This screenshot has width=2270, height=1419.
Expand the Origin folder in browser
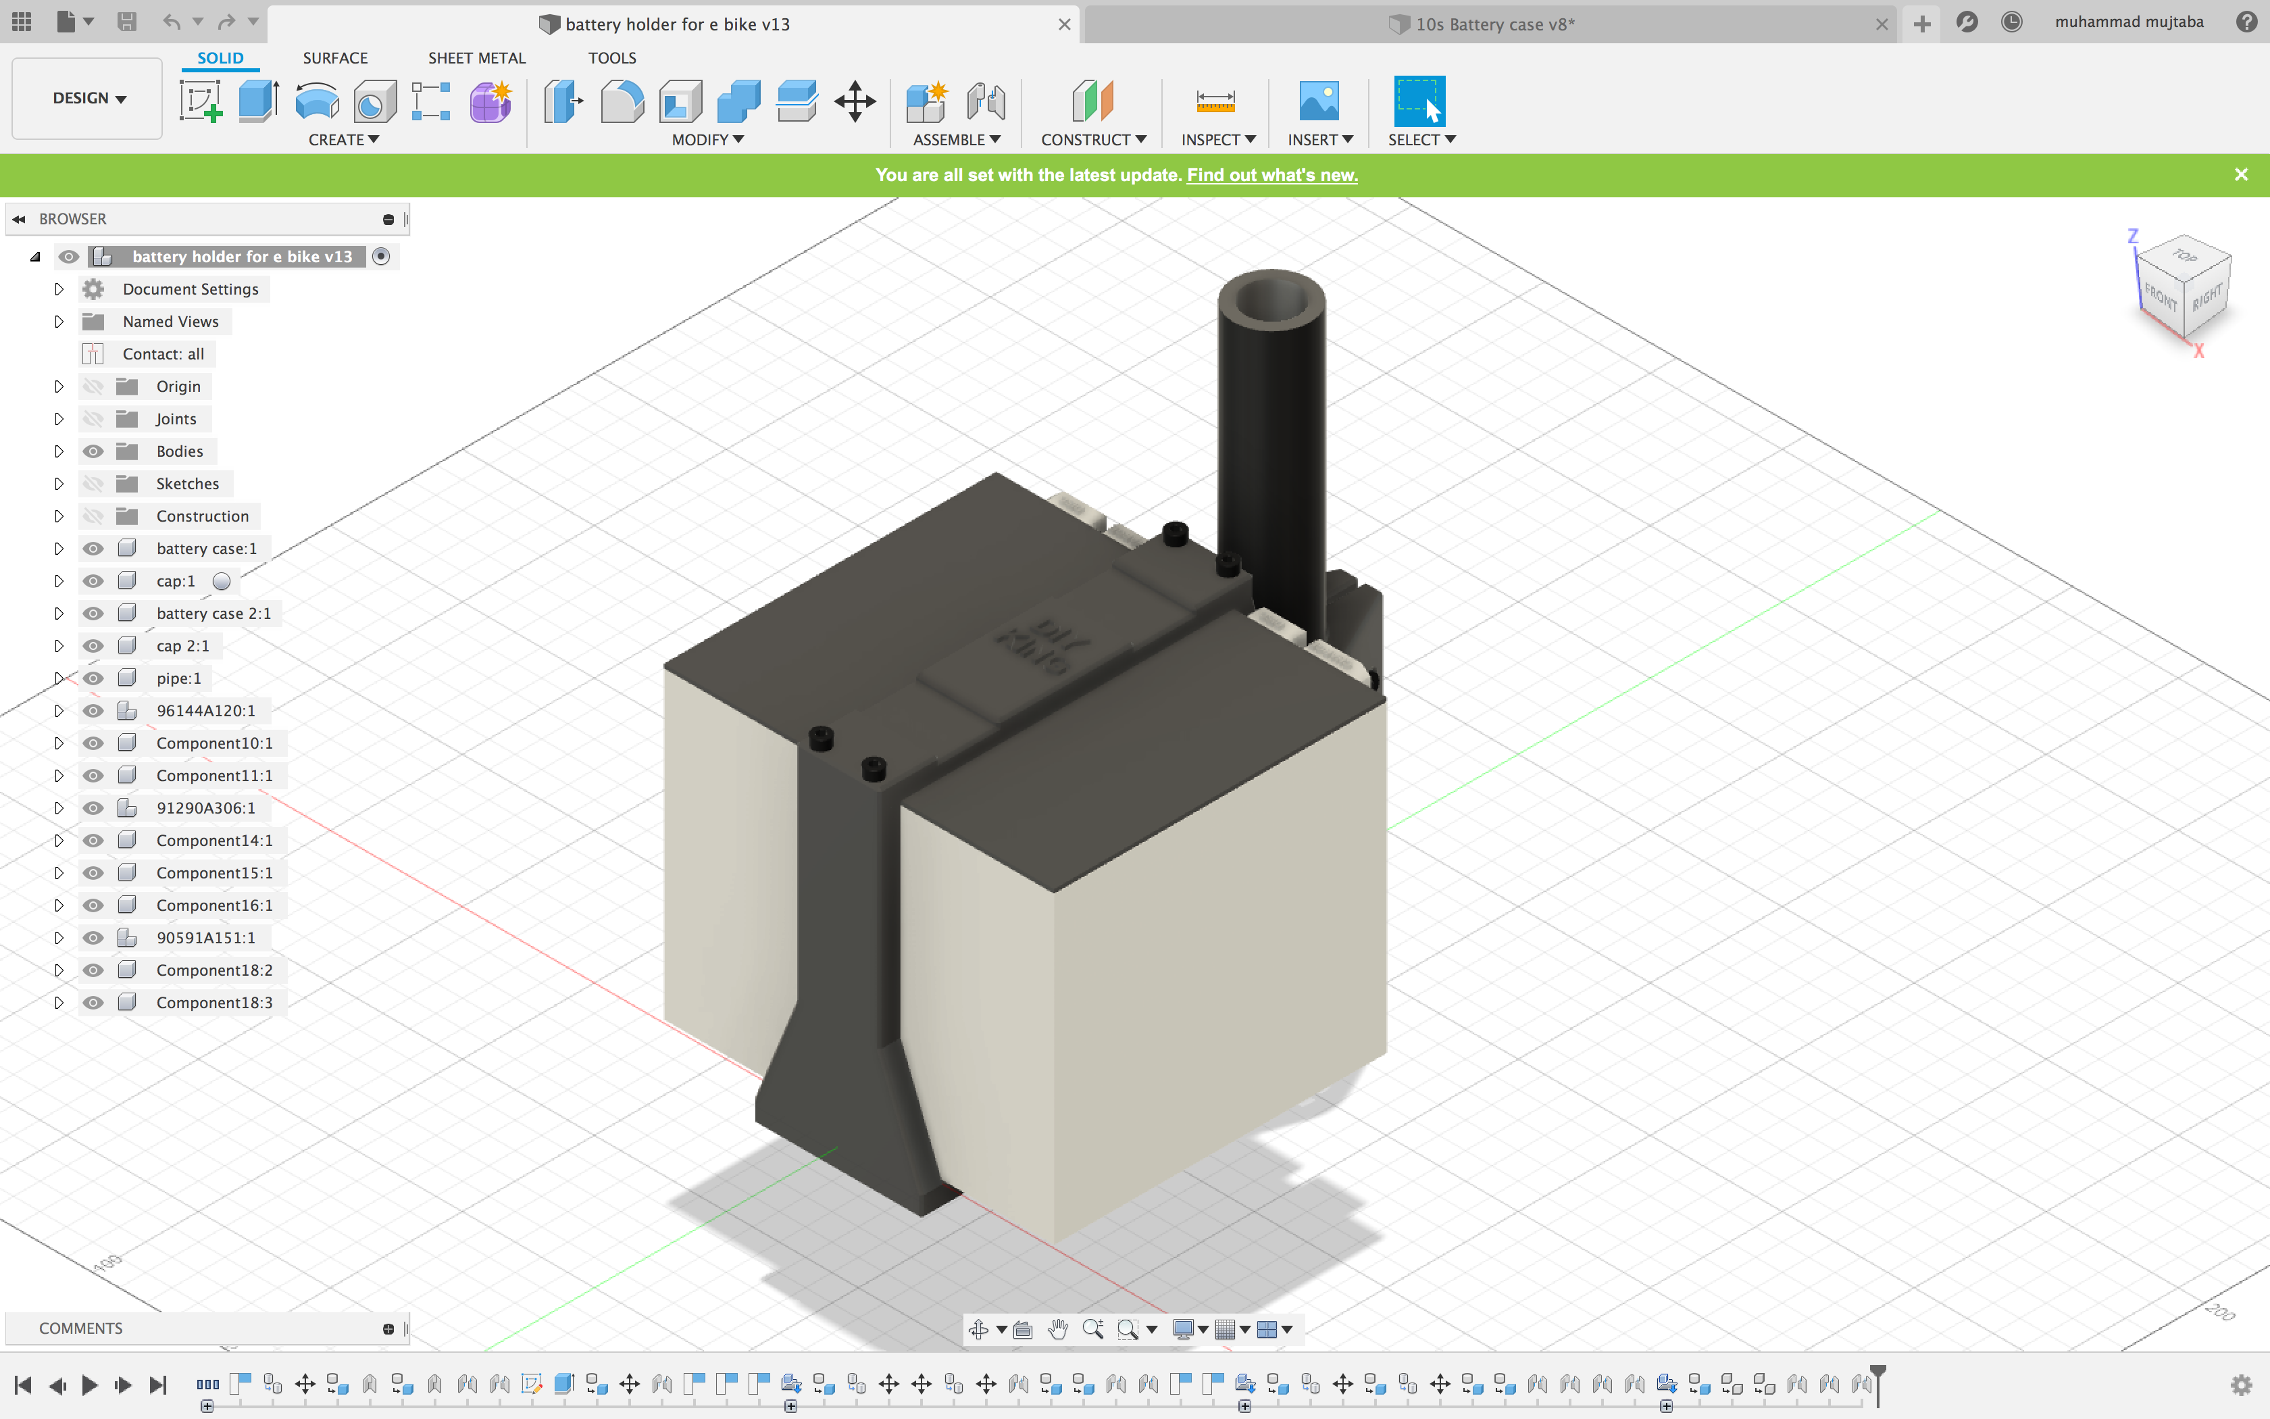(x=57, y=386)
